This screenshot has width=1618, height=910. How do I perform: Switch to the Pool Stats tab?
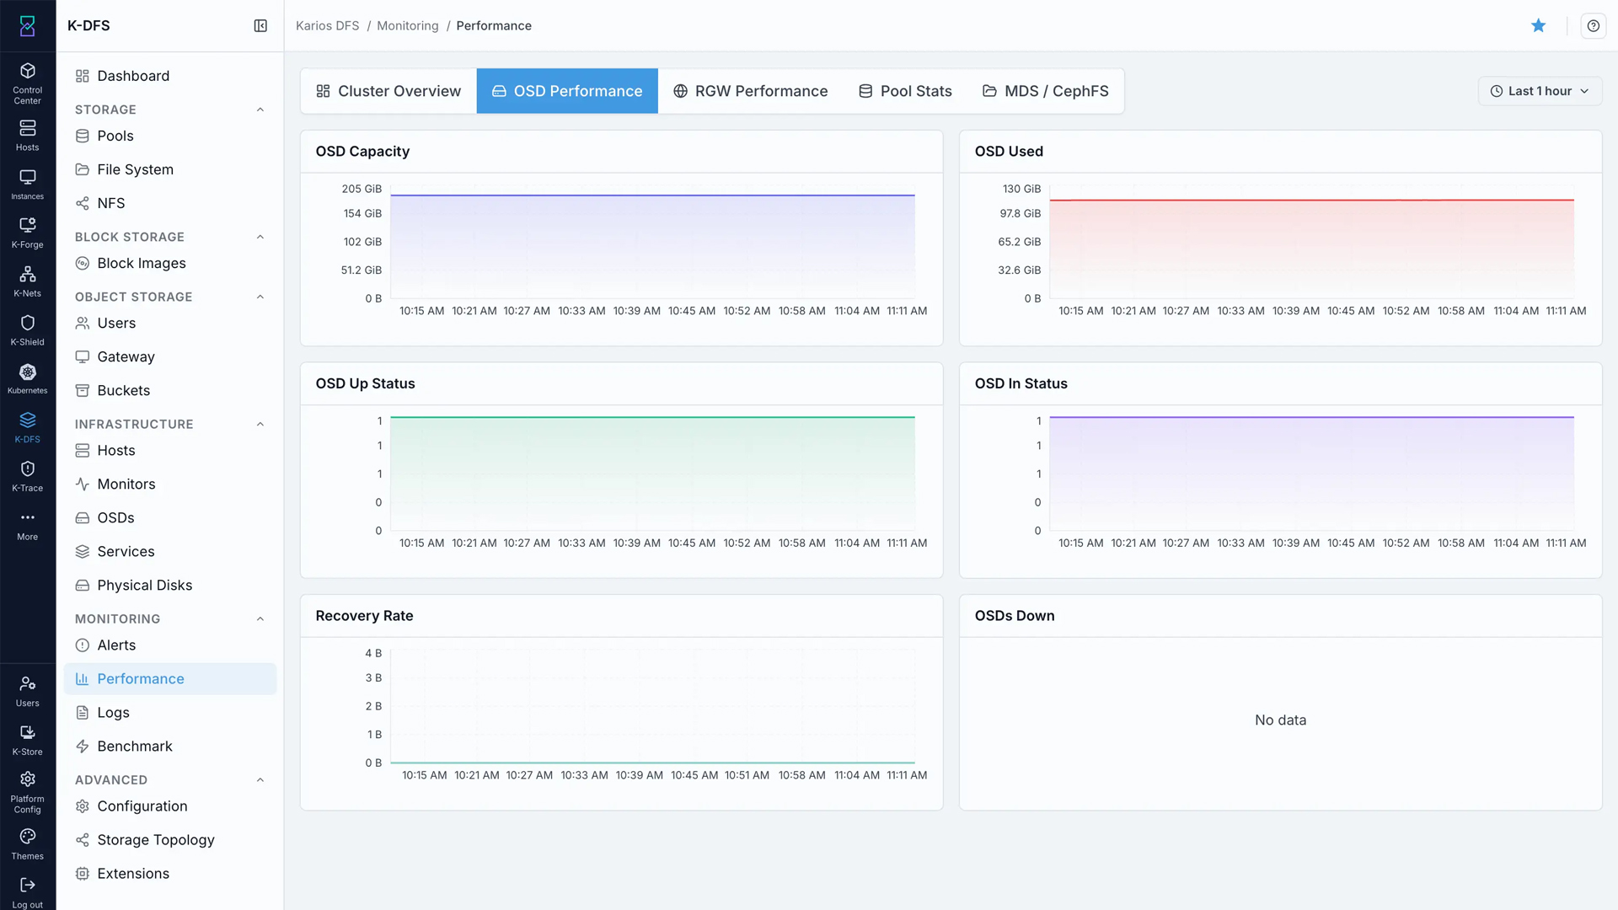point(905,91)
